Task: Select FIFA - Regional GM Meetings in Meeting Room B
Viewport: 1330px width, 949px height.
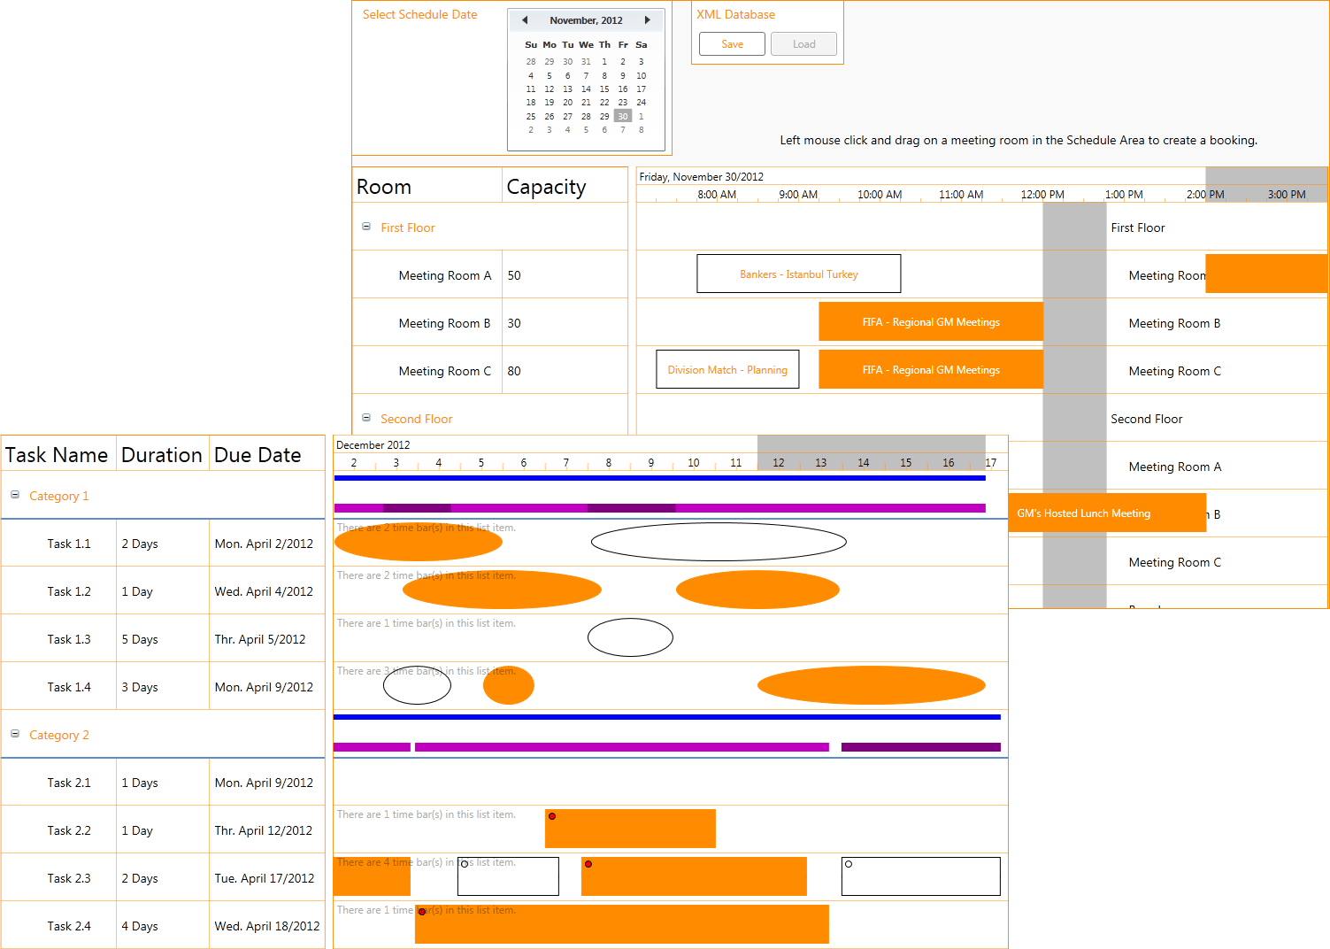Action: pyautogui.click(x=930, y=321)
